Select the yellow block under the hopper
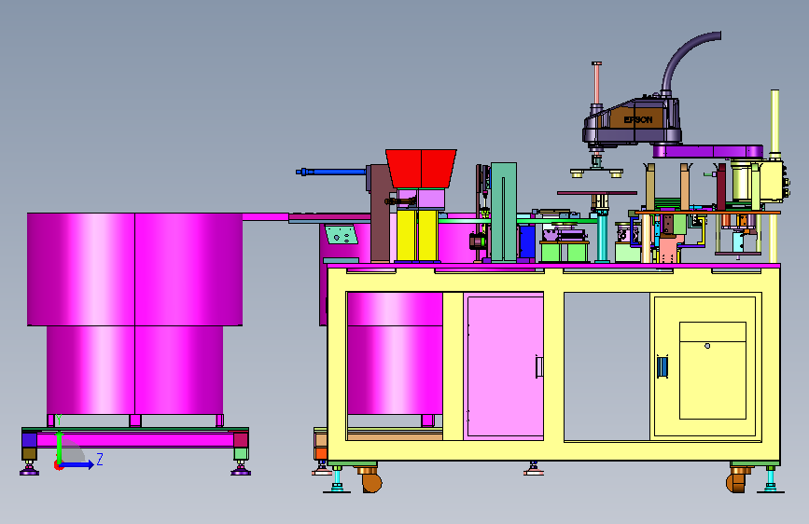The height and width of the screenshot is (524, 809). point(417,235)
